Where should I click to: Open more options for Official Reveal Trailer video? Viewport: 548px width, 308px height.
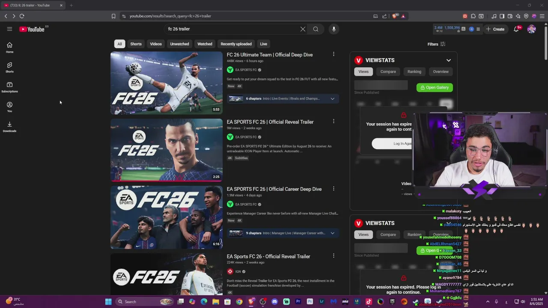[x=334, y=121]
